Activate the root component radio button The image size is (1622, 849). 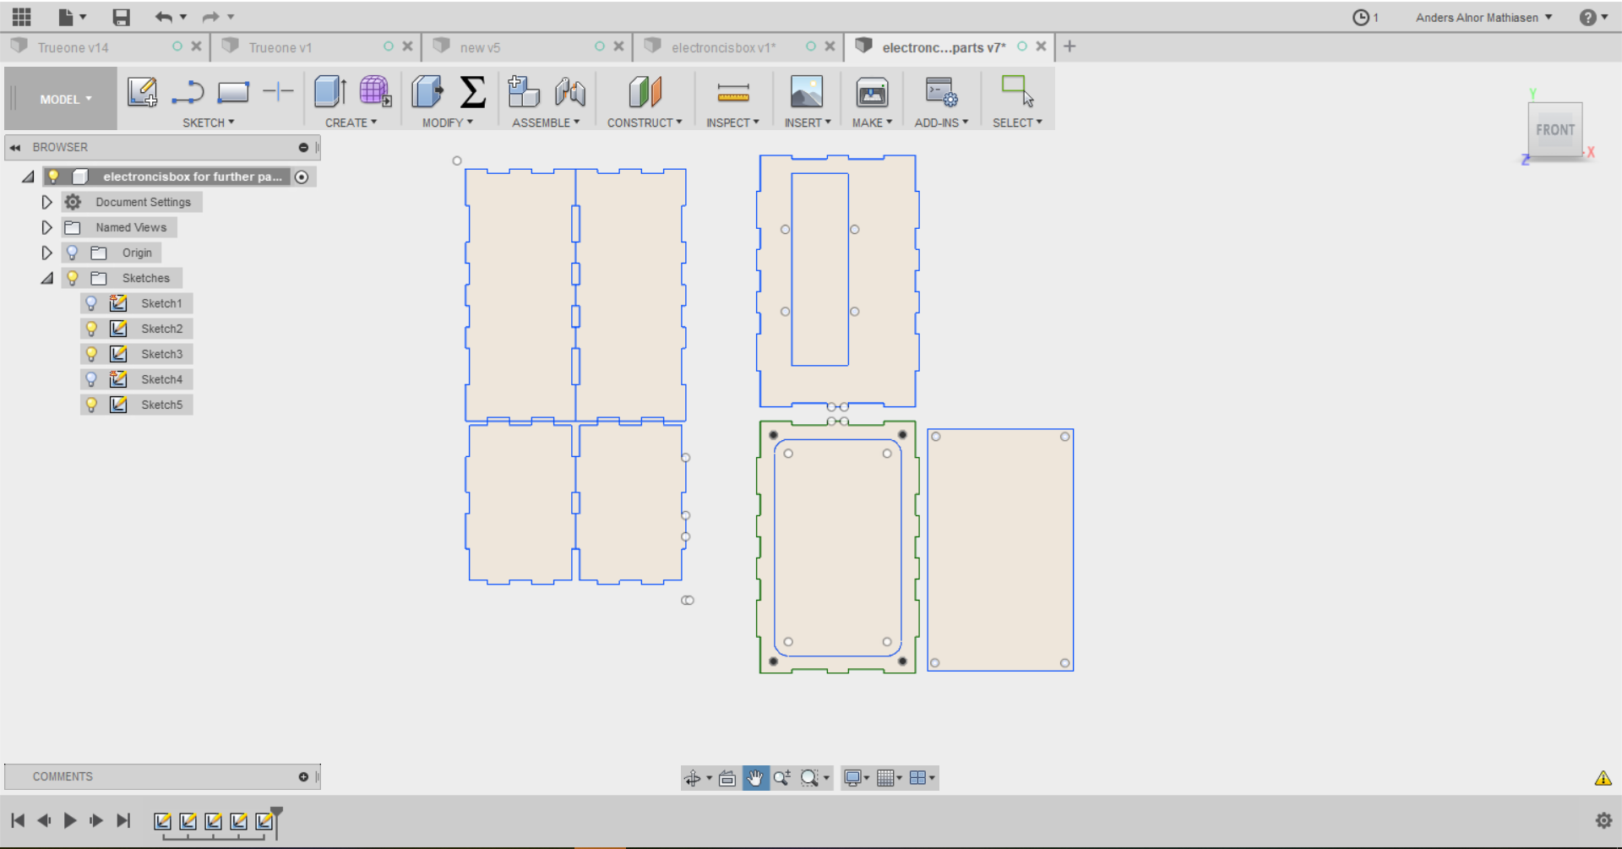click(x=302, y=177)
